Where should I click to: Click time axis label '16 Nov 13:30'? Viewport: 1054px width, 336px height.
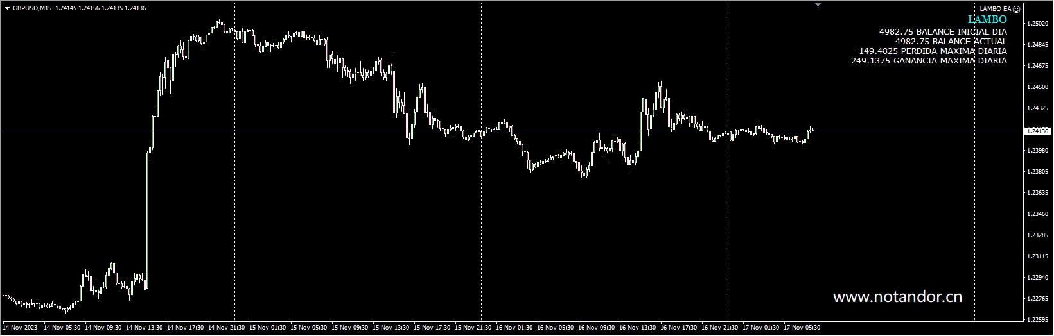[638, 327]
